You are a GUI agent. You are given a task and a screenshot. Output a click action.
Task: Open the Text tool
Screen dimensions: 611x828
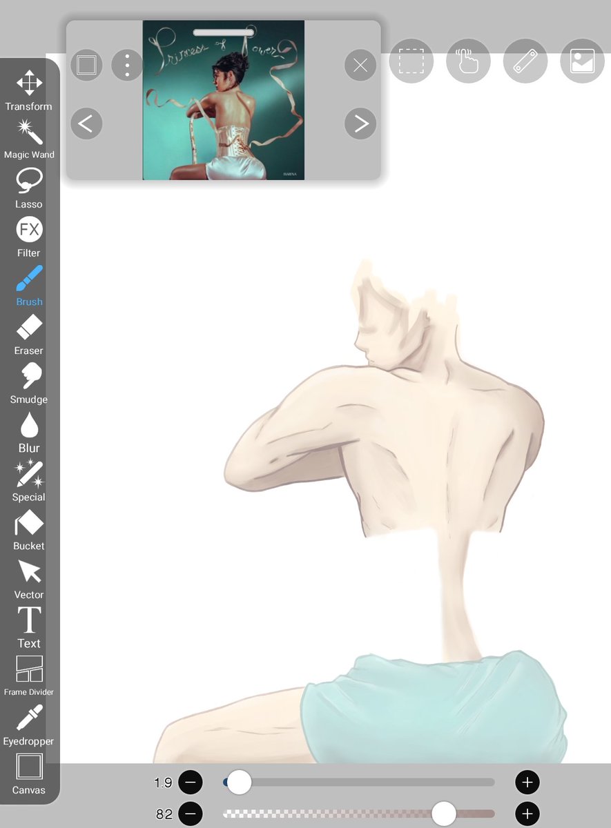(x=28, y=620)
